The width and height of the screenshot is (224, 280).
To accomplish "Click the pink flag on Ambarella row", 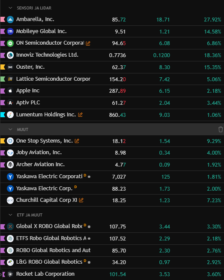I will point(3,19).
